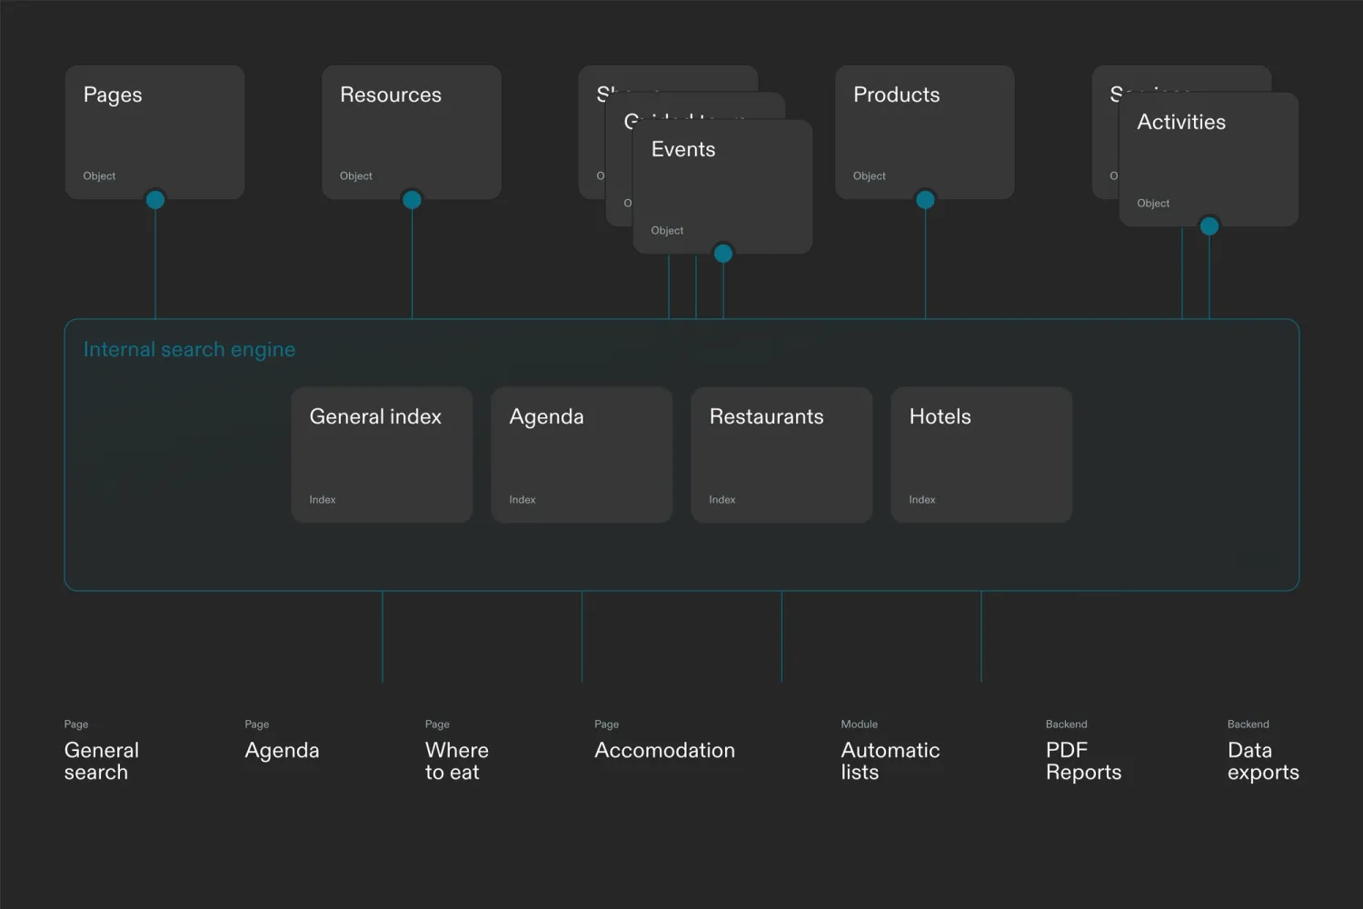Select the Events object card
Screen dimensions: 1363x909
(x=722, y=186)
